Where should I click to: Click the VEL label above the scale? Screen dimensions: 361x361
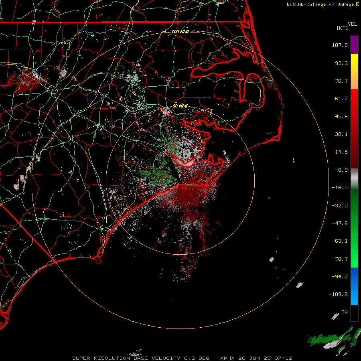coord(352,24)
